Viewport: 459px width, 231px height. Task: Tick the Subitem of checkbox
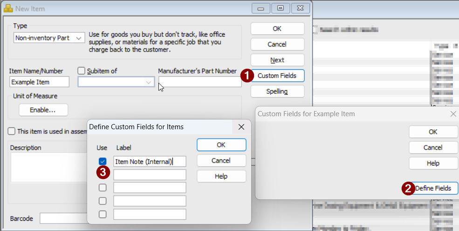pyautogui.click(x=82, y=71)
